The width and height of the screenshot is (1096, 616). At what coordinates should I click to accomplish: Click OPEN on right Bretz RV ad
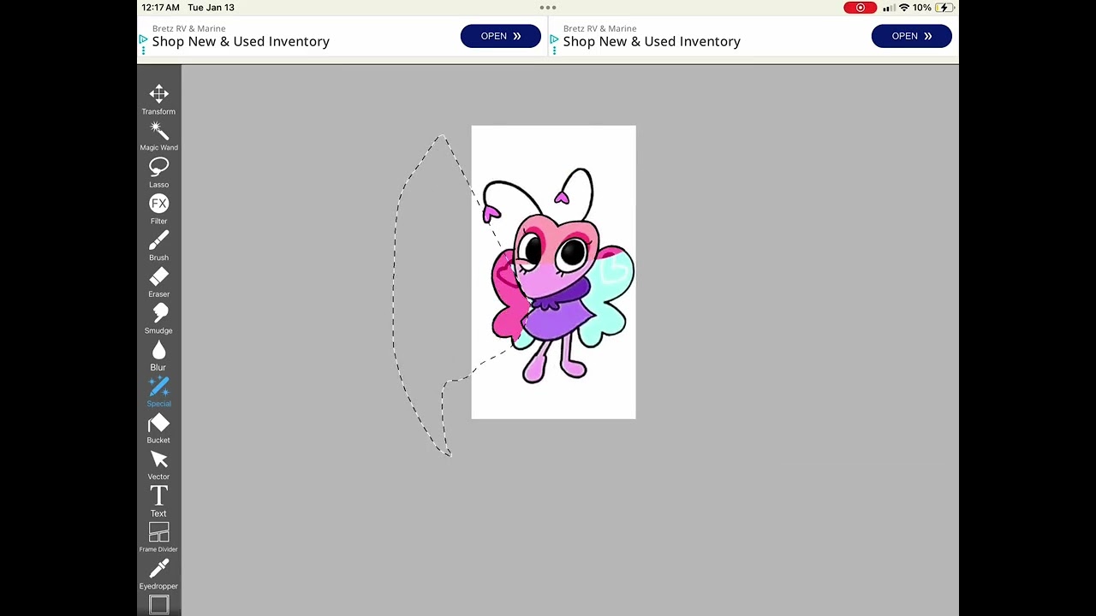click(x=912, y=36)
